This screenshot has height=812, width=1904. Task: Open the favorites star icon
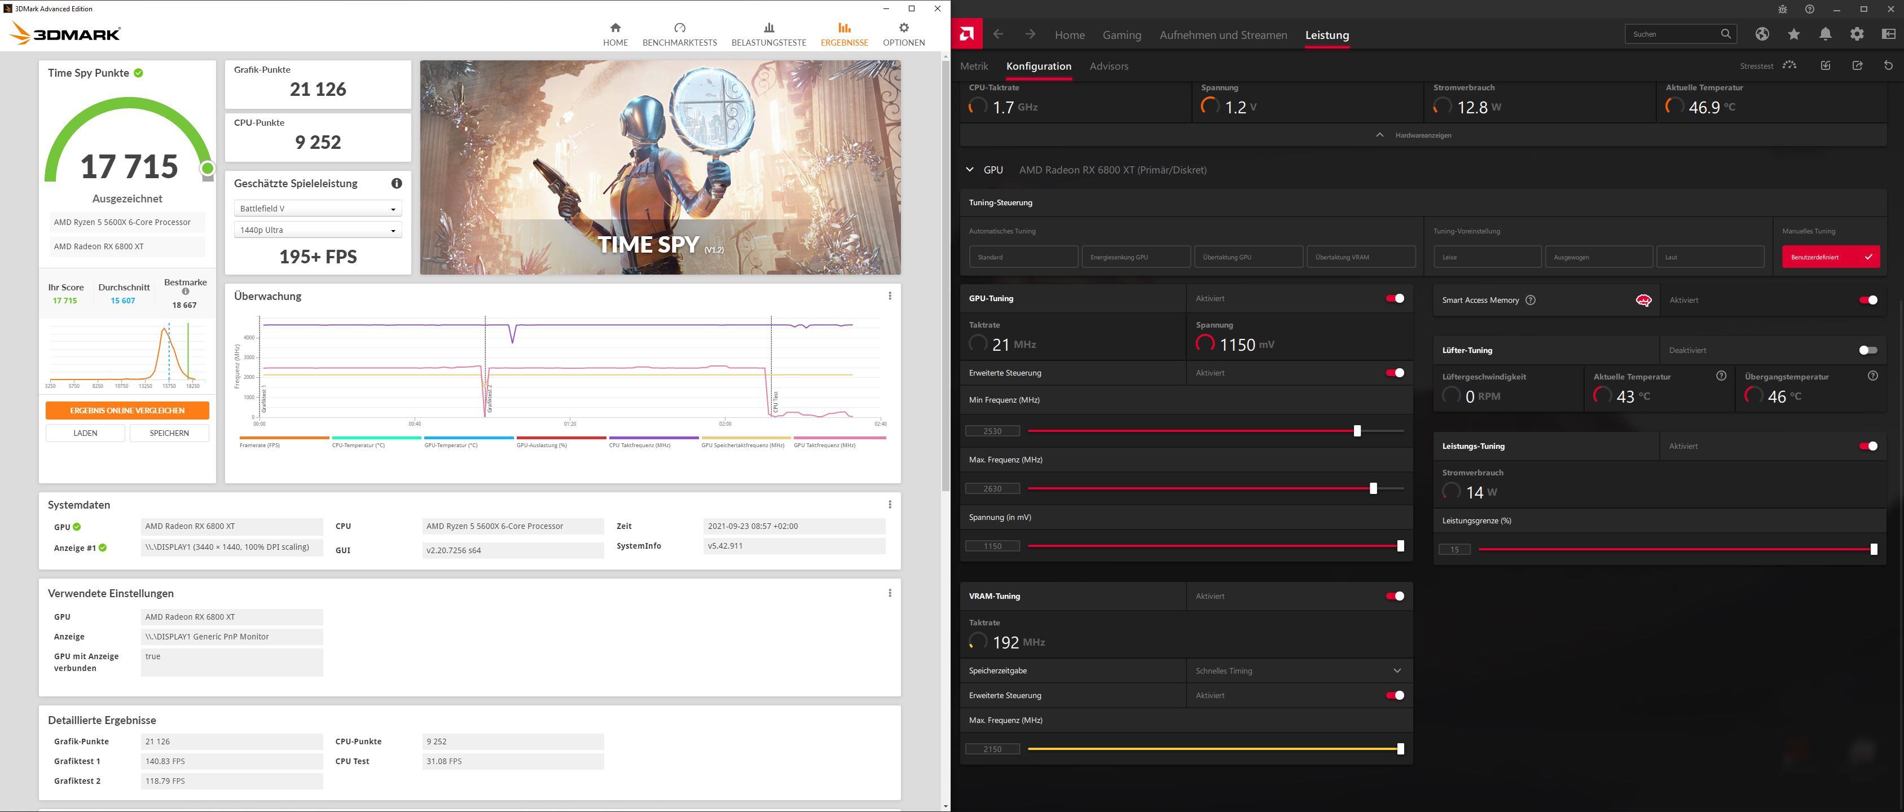[x=1794, y=34]
